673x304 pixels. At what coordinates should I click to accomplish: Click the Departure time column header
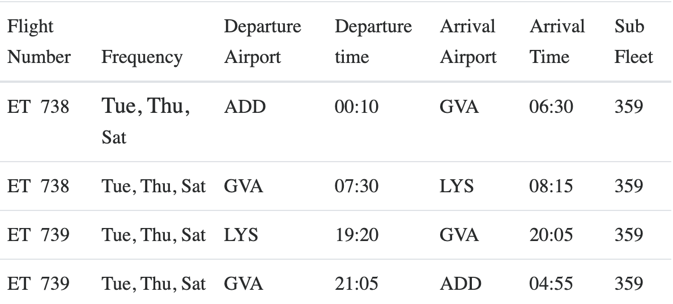pos(373,42)
